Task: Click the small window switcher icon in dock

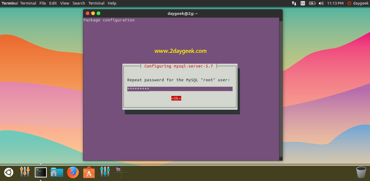Action: pos(118,170)
